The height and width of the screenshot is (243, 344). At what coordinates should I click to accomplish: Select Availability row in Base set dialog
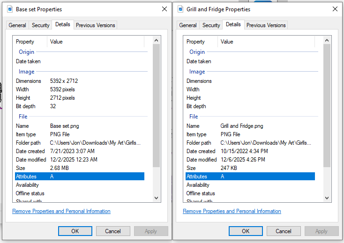pos(80,185)
